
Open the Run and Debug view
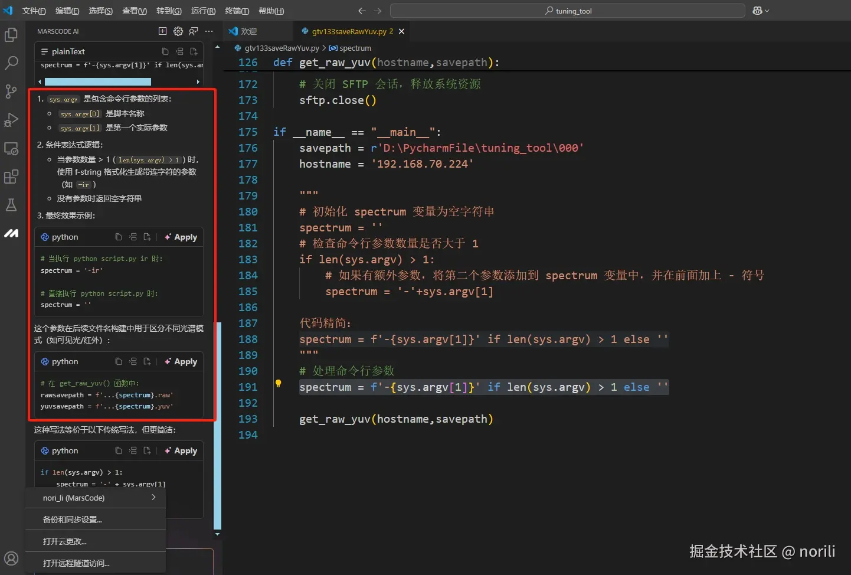point(11,120)
